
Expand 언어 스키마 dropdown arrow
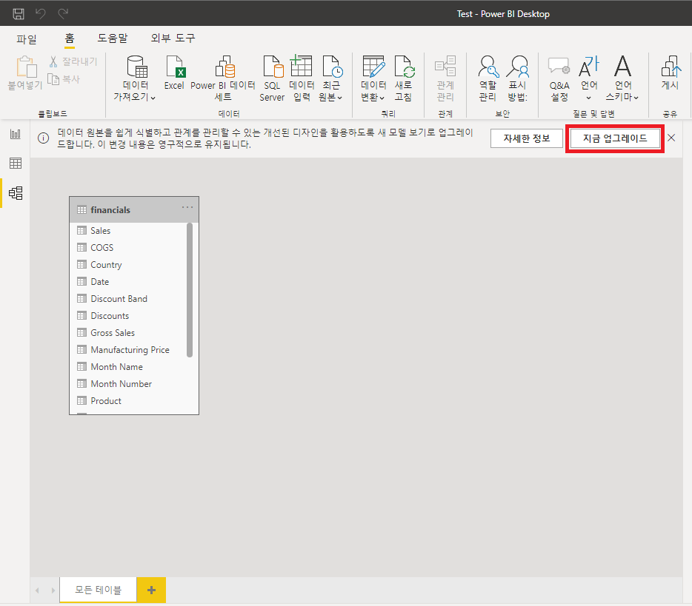636,98
